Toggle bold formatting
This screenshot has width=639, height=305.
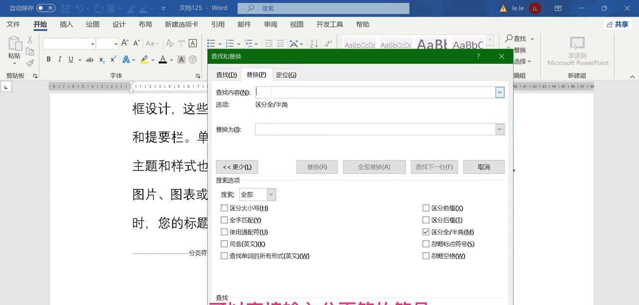click(48, 59)
